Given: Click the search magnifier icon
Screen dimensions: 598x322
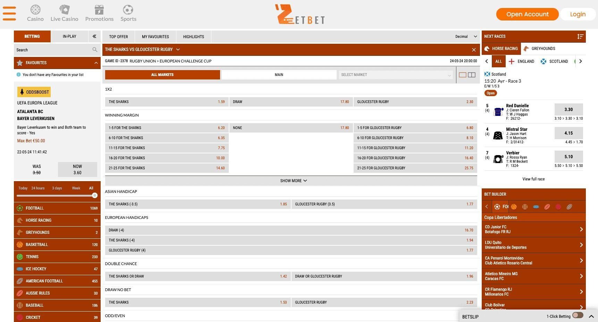Looking at the screenshot, I should (x=95, y=50).
